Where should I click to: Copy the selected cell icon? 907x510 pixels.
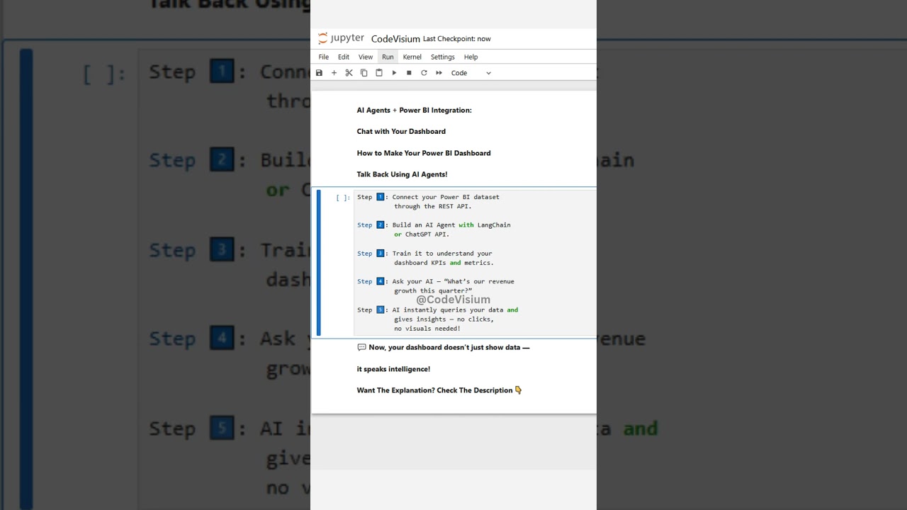[x=364, y=73]
